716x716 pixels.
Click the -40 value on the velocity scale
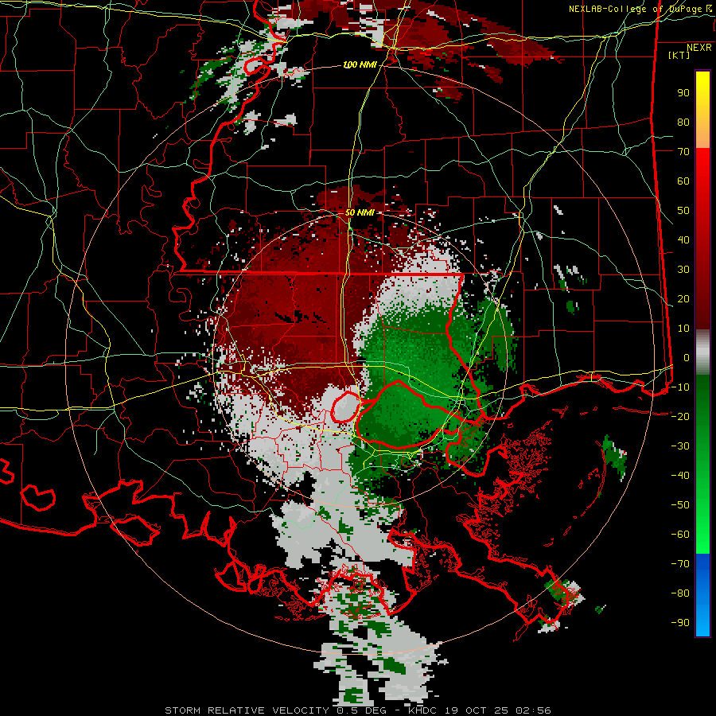tap(680, 476)
